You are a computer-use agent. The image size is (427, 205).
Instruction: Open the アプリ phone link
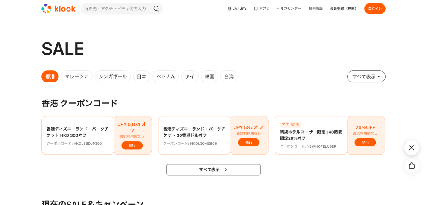pyautogui.click(x=262, y=9)
